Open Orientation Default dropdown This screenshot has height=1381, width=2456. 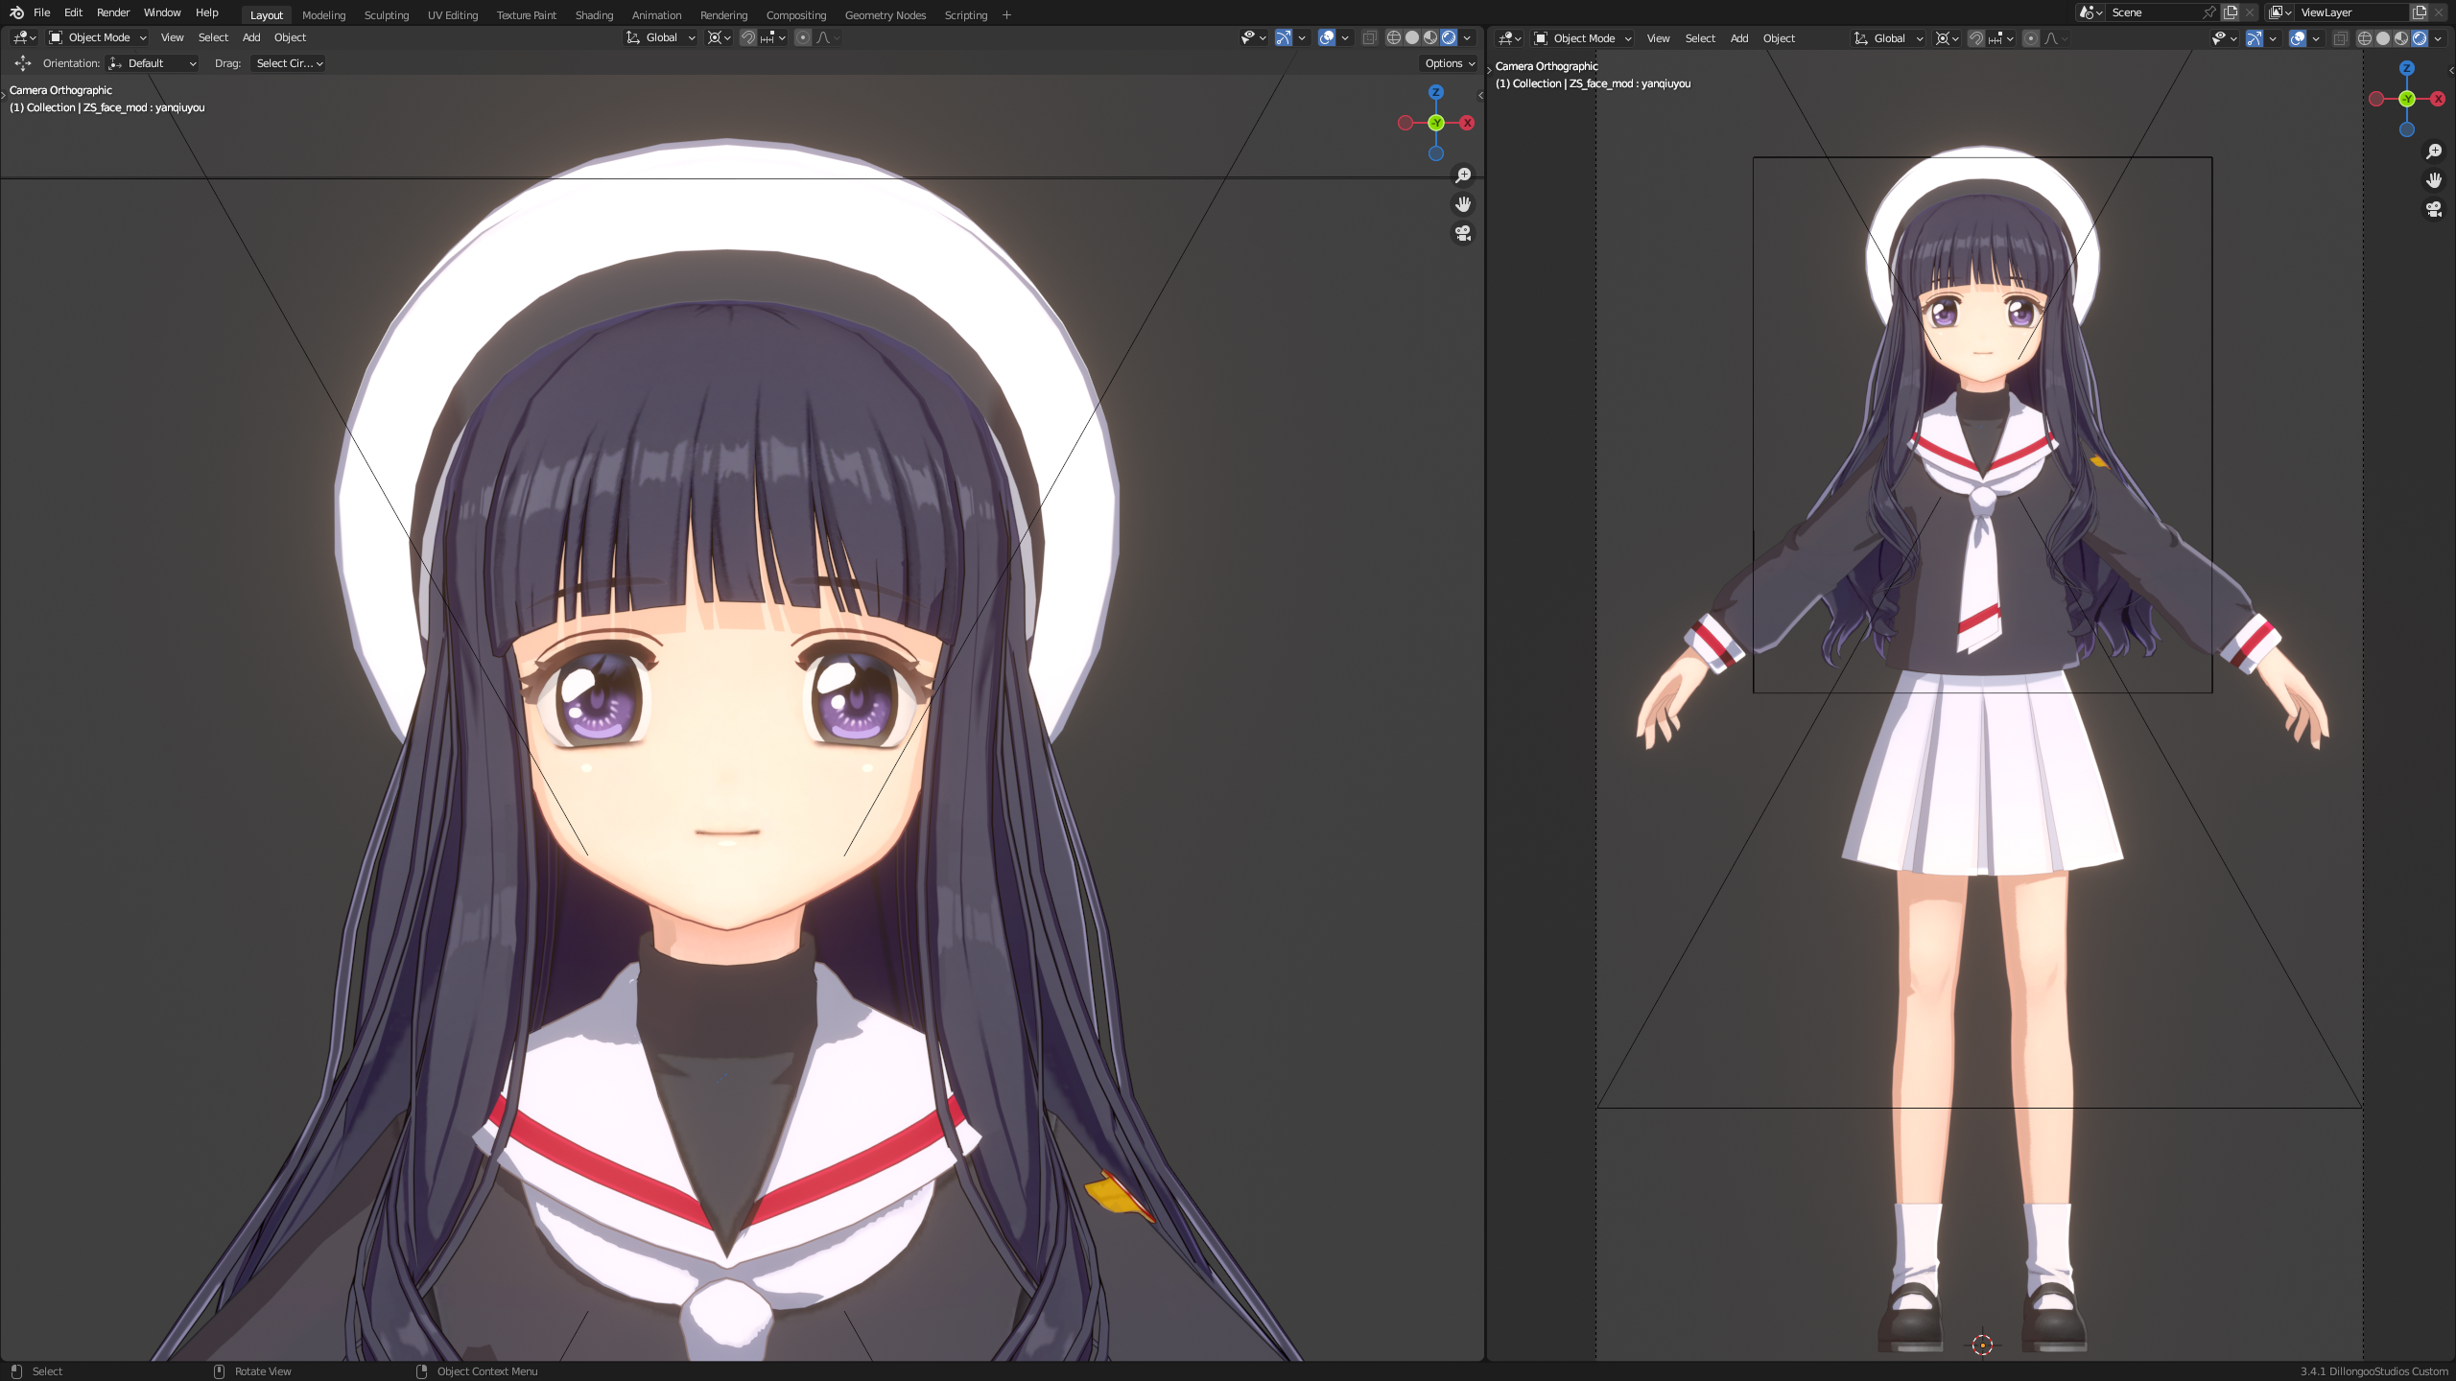[153, 63]
